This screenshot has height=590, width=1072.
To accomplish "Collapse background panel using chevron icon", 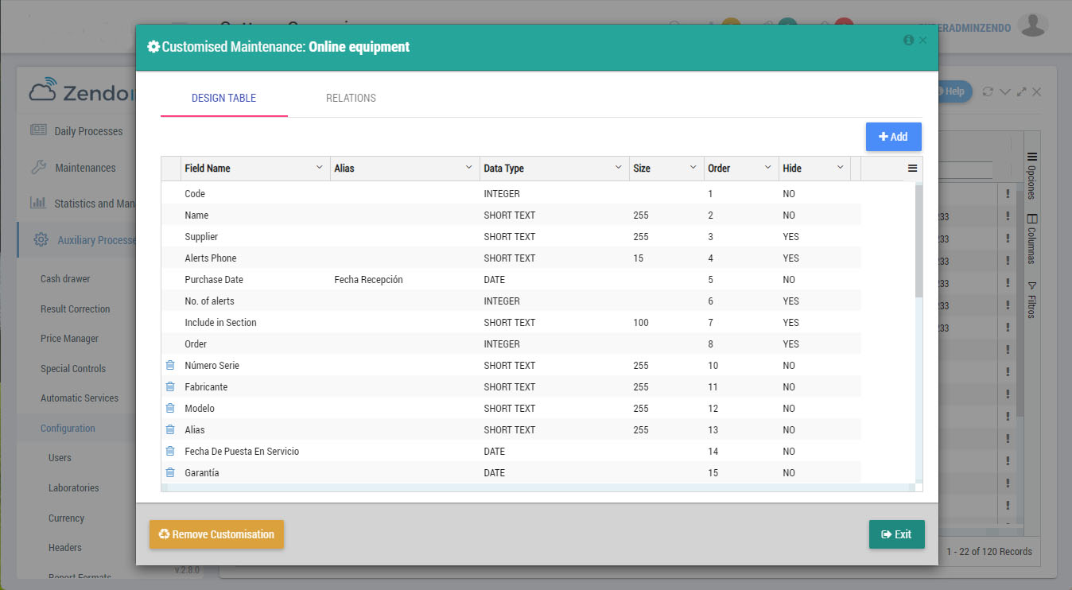I will (1004, 91).
